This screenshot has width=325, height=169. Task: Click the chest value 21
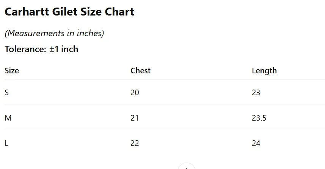[135, 118]
